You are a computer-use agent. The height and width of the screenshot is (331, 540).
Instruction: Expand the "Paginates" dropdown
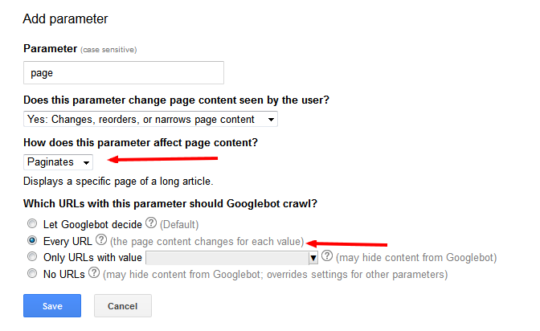click(x=59, y=162)
